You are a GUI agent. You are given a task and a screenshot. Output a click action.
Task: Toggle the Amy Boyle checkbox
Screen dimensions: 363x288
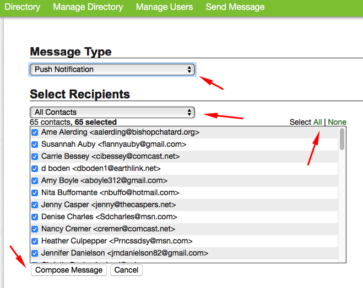coord(35,181)
